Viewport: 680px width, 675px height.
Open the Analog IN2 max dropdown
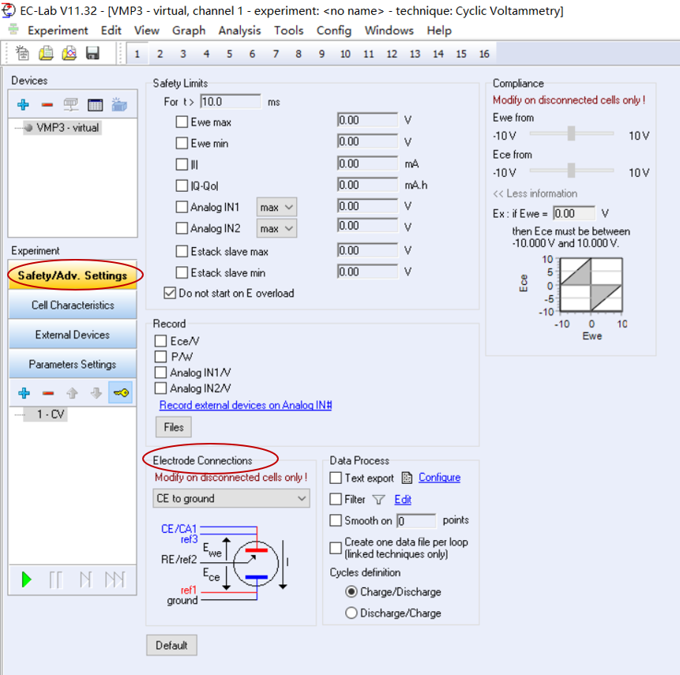[x=276, y=229]
